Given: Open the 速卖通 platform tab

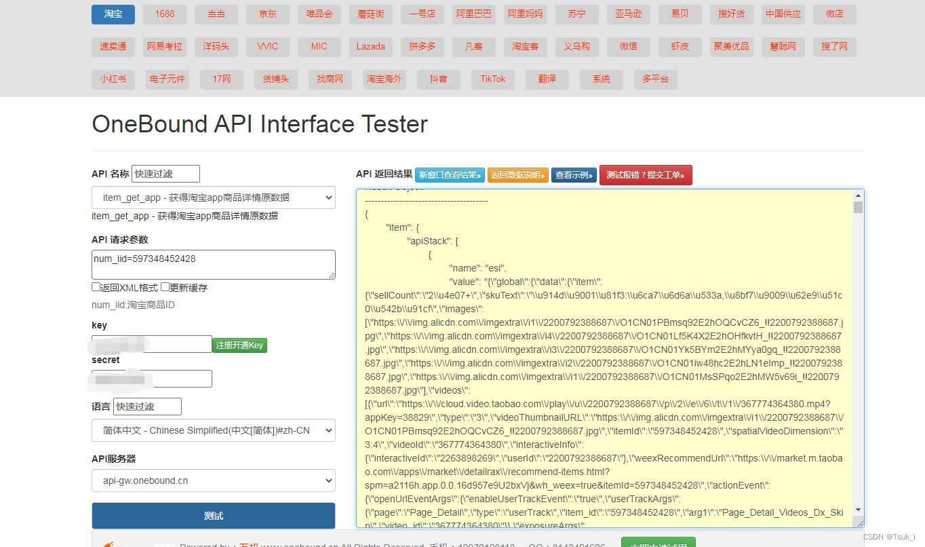Looking at the screenshot, I should click(x=113, y=47).
